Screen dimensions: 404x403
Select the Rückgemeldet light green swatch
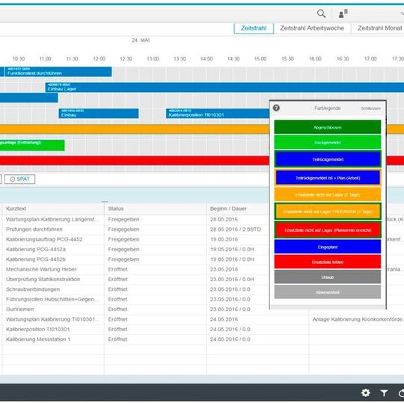(x=328, y=142)
